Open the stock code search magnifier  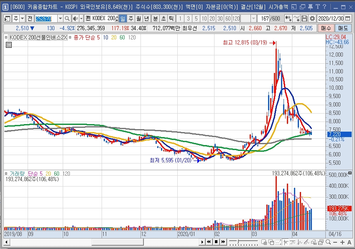[67, 18]
